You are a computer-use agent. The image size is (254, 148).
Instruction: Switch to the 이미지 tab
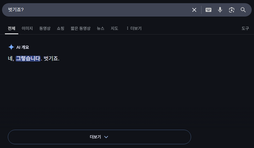(x=27, y=28)
